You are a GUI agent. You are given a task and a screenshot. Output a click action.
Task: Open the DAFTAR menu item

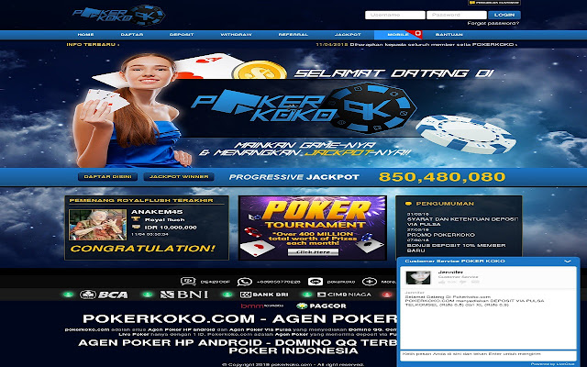[132, 35]
